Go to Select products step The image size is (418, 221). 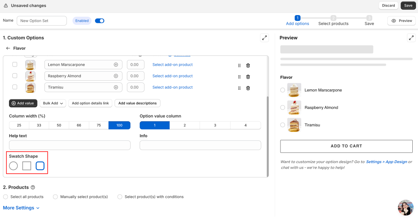click(x=333, y=20)
